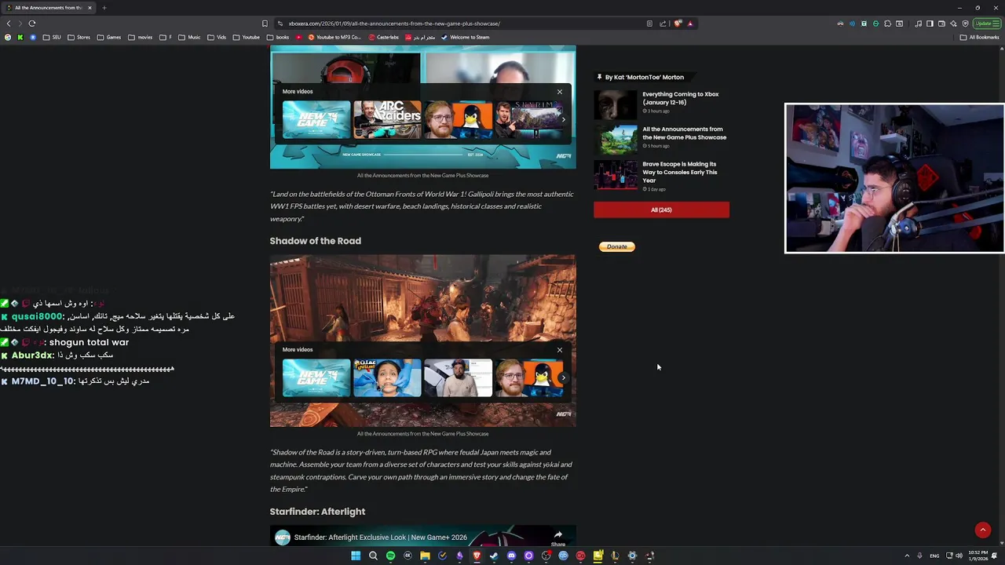Open the Music bookmarks folder
The image size is (1005, 565).
point(189,37)
